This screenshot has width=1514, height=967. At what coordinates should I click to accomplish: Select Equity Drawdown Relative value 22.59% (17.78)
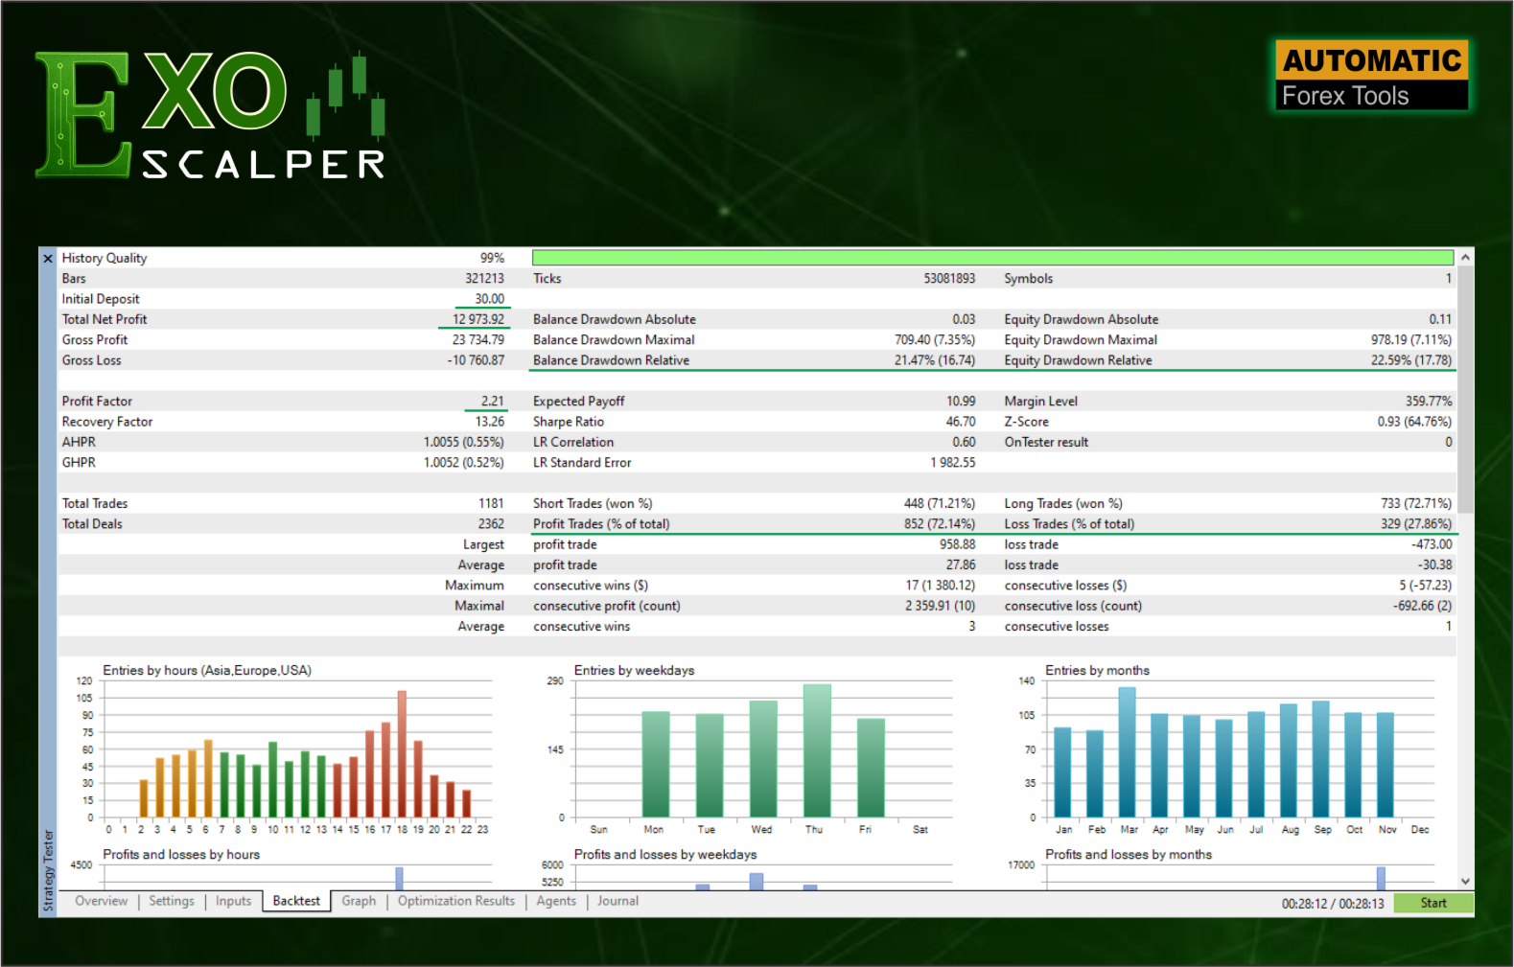coord(1411,360)
